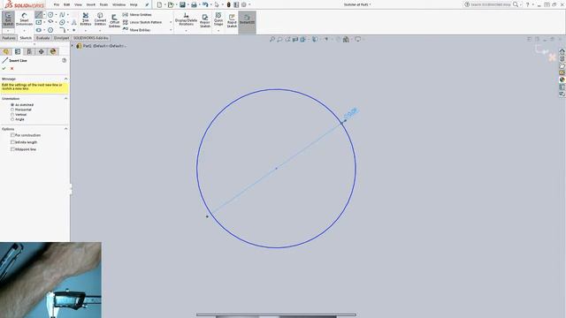Switch to the Features tab
This screenshot has width=566, height=318.
[x=9, y=38]
